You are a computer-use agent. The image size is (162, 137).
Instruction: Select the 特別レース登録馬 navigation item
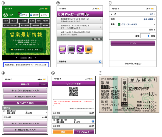click(x=43, y=21)
